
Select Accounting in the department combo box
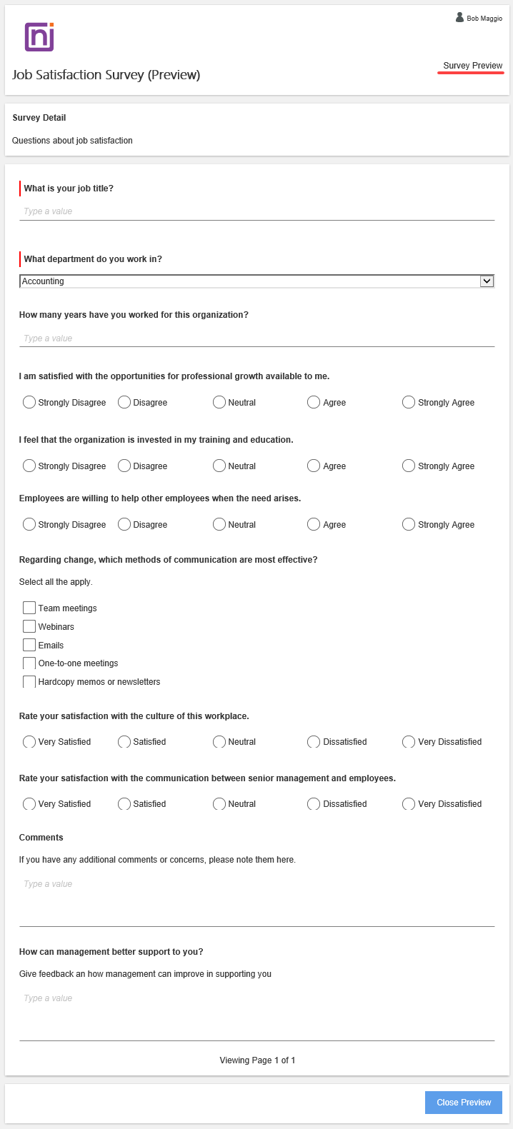257,281
